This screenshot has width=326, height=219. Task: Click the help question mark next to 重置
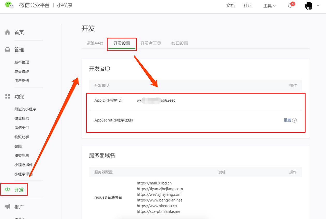(294, 120)
